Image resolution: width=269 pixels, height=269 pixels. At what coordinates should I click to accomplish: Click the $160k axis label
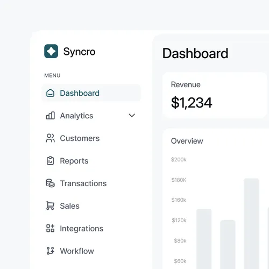click(179, 200)
